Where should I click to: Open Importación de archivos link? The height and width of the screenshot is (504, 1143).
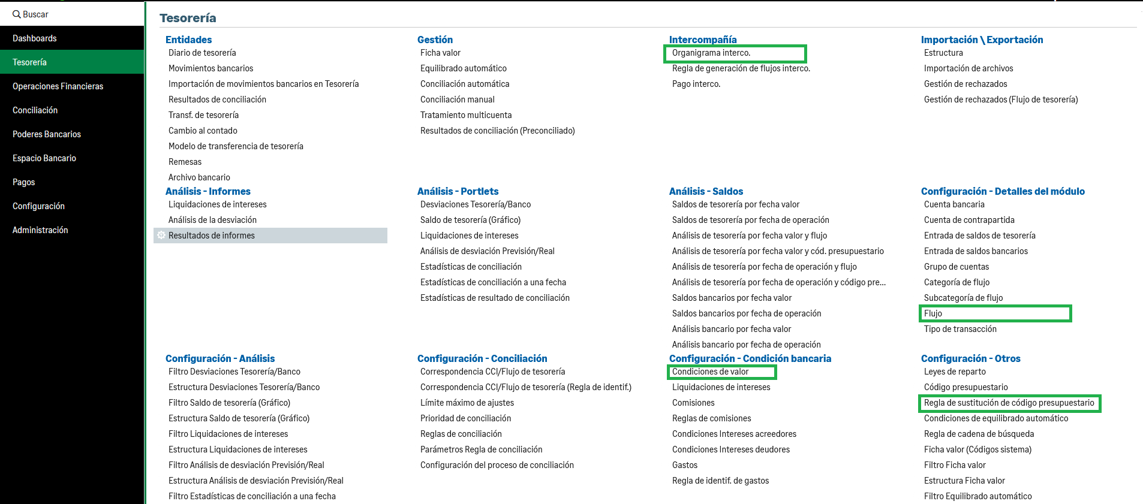click(x=968, y=68)
